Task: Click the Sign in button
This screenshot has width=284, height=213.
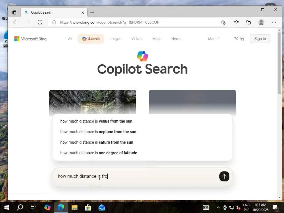Action: 260,39
